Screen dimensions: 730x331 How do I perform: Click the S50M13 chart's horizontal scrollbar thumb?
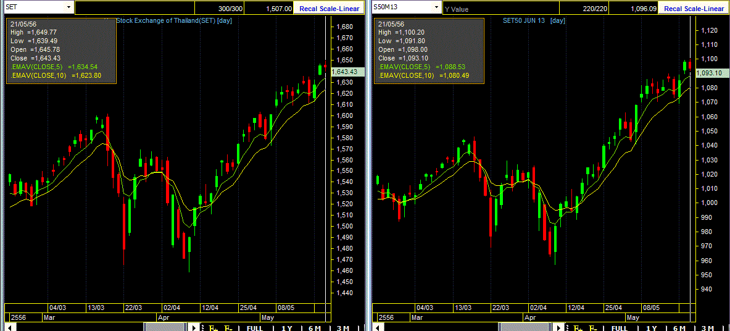point(525,327)
